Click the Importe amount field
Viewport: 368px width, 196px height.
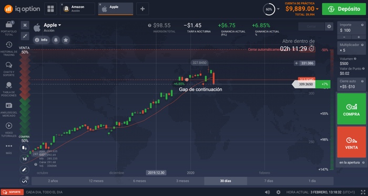click(x=351, y=28)
